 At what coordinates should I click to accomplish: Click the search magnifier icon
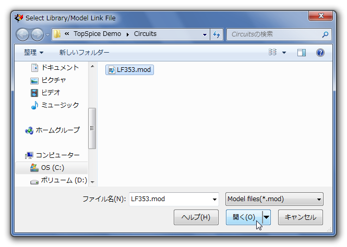click(x=325, y=34)
